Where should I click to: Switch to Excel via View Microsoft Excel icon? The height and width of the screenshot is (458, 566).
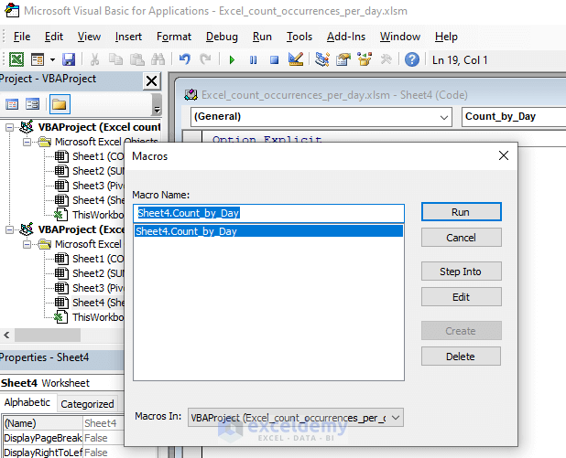[x=16, y=59]
